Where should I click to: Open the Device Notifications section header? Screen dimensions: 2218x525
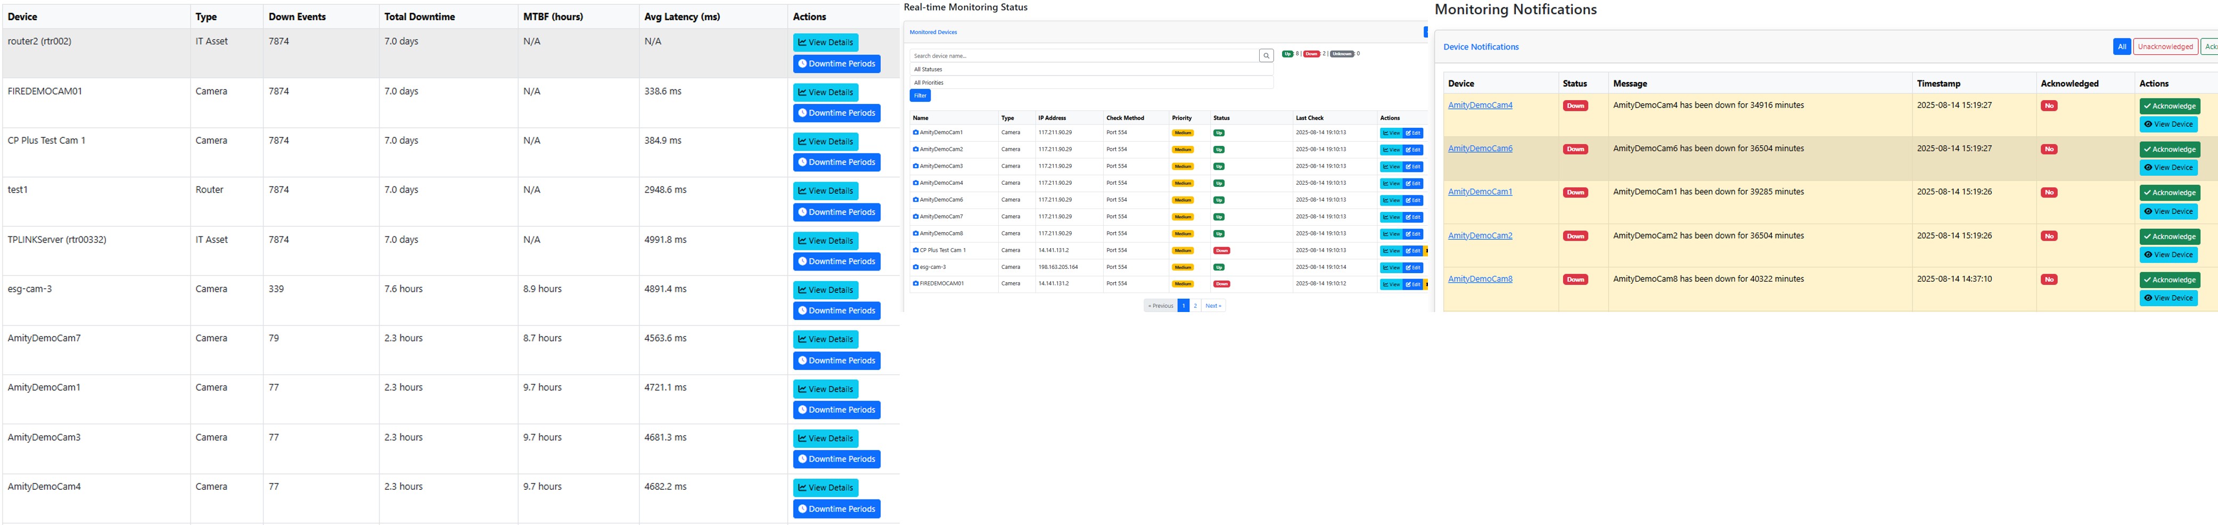(x=1480, y=46)
